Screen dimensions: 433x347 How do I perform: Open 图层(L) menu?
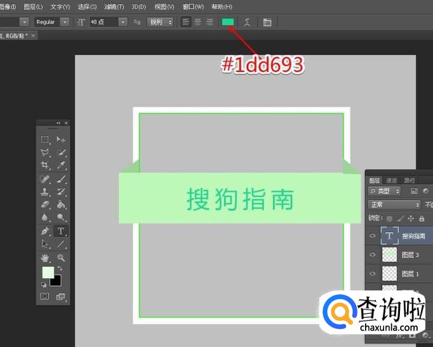pyautogui.click(x=33, y=6)
